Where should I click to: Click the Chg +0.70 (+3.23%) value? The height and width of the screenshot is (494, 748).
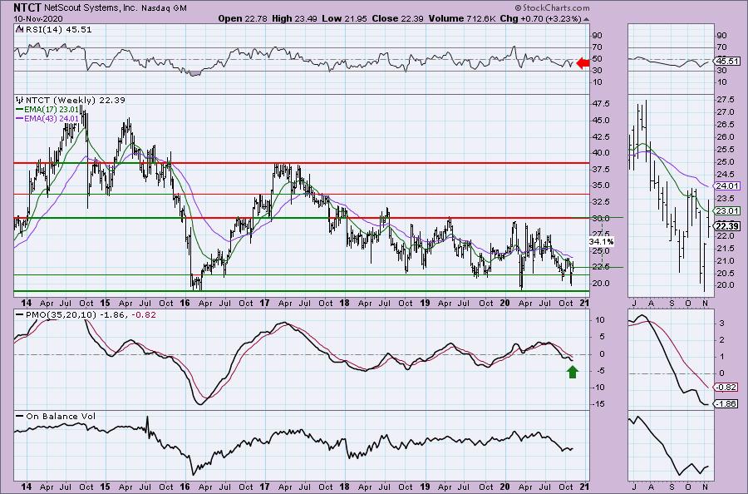click(x=540, y=18)
